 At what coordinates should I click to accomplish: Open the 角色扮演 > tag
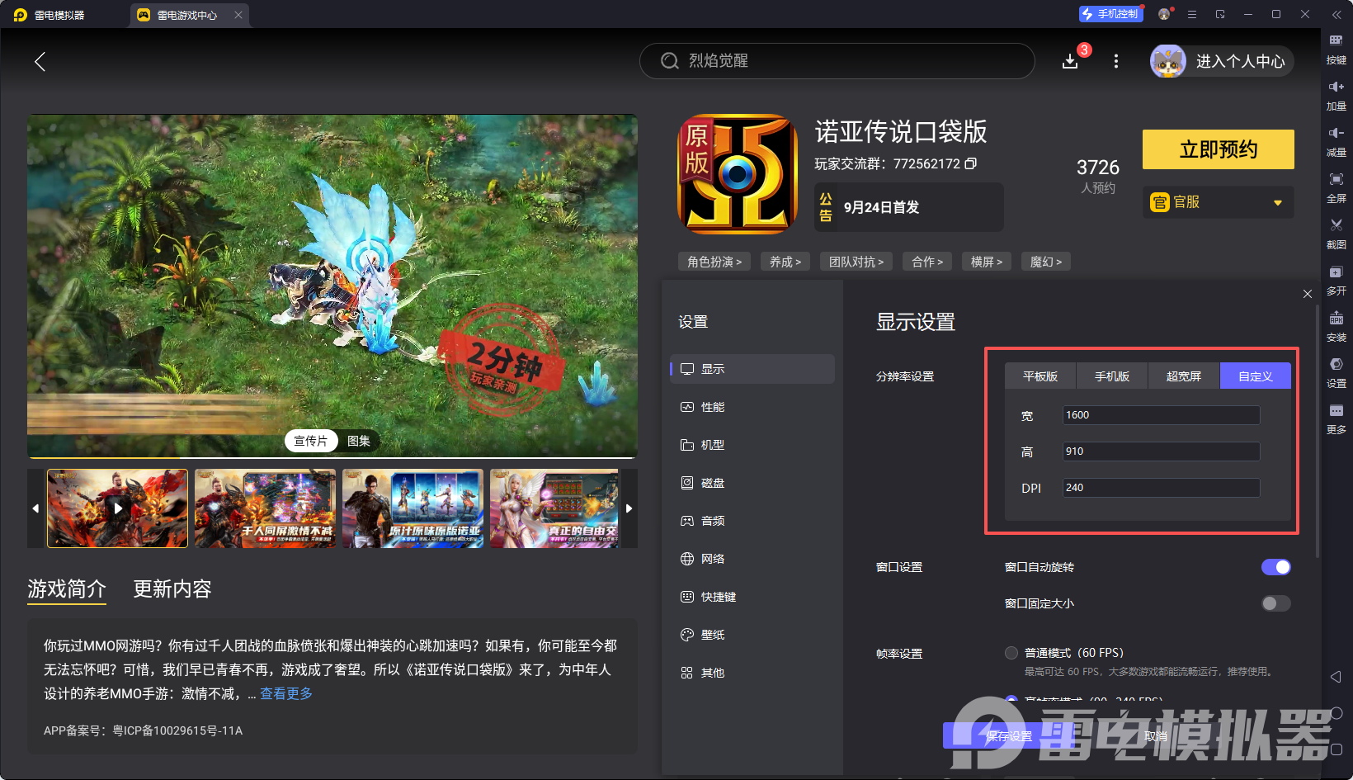pyautogui.click(x=714, y=262)
